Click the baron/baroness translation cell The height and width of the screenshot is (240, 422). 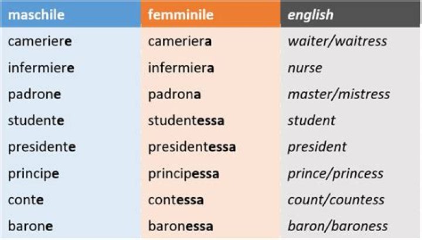coord(337,226)
